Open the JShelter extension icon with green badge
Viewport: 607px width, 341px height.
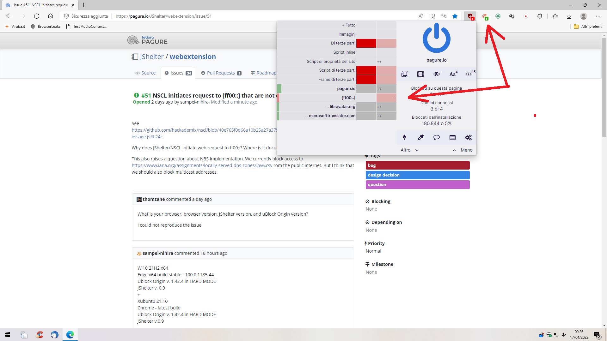point(484,16)
